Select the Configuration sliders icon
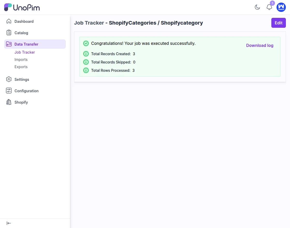The image size is (290, 228). (9, 91)
